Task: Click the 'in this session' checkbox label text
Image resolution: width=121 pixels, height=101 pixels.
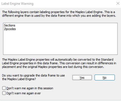Action: point(30,88)
